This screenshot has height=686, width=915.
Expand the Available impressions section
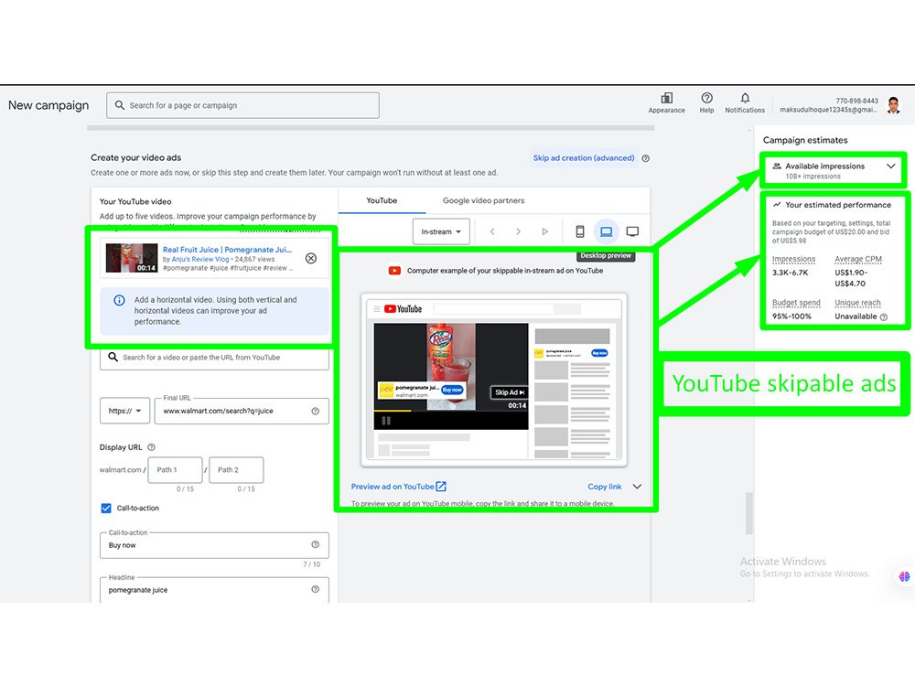click(x=890, y=166)
